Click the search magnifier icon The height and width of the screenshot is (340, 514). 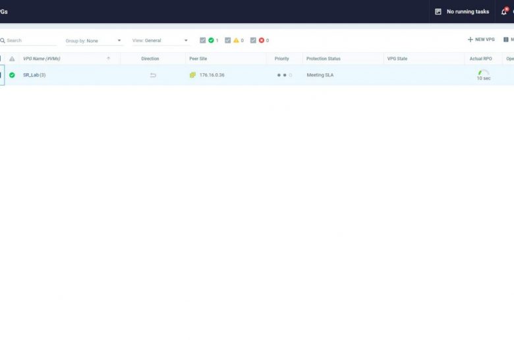[x=2, y=41]
